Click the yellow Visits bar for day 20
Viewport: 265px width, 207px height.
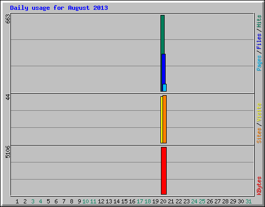coord(161,120)
